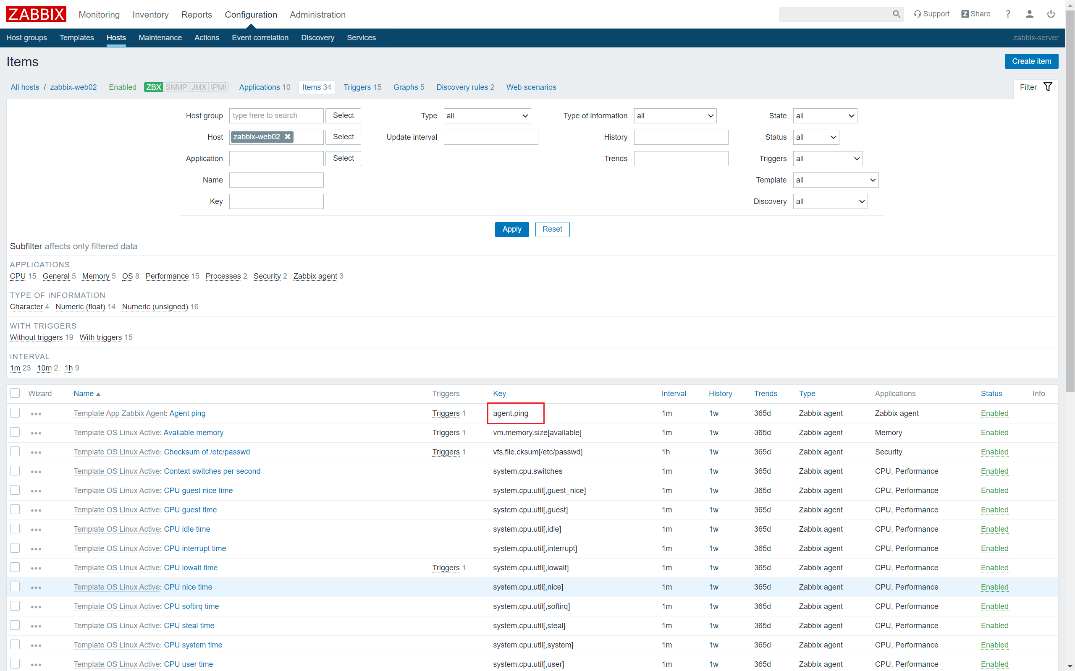Open wizard menu for CPU steal time

coord(36,626)
